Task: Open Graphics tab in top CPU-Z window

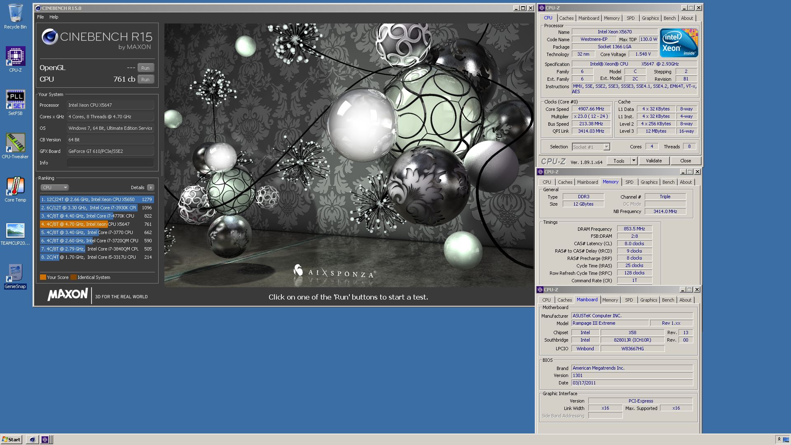Action: tap(650, 18)
